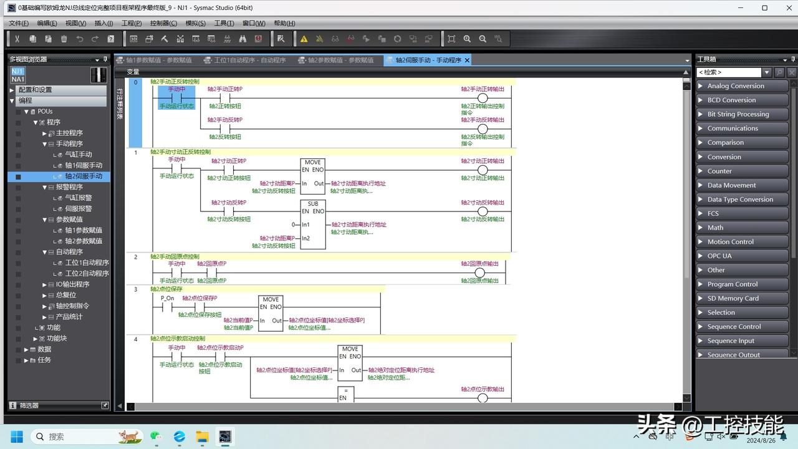
Task: Open help with the question mark icon
Action: point(111,39)
